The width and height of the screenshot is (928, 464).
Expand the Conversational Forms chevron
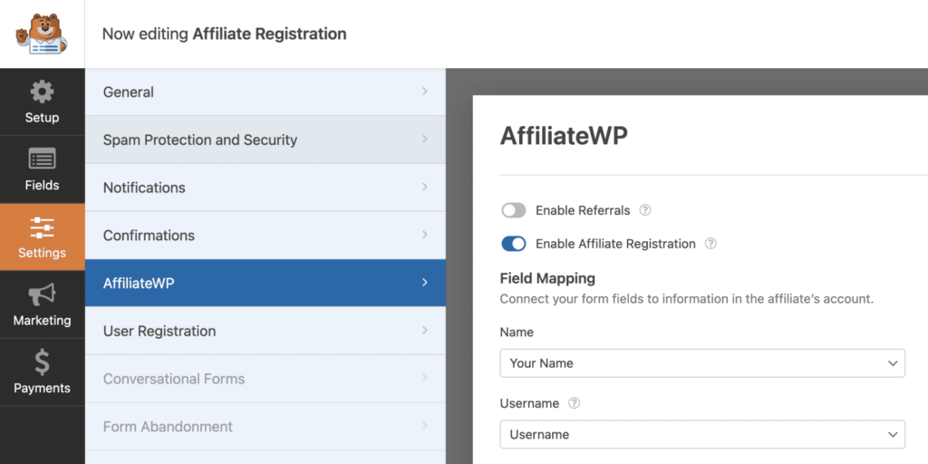tap(424, 378)
